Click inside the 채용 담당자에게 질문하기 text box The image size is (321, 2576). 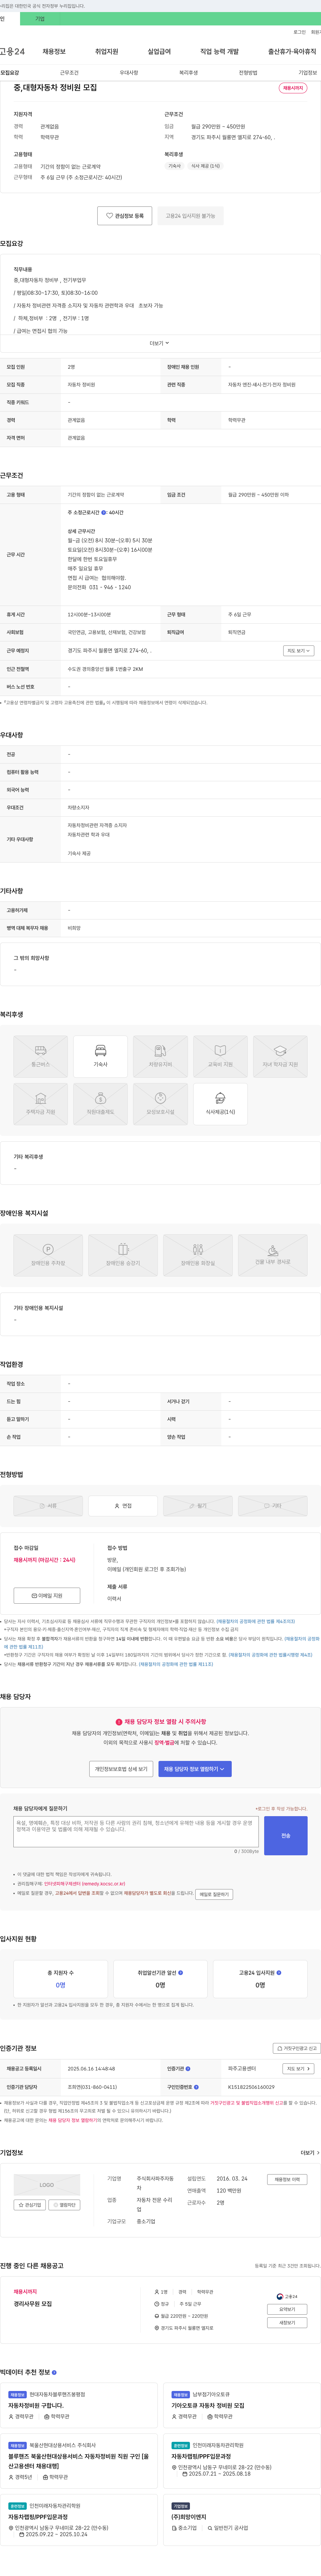coord(136,1832)
